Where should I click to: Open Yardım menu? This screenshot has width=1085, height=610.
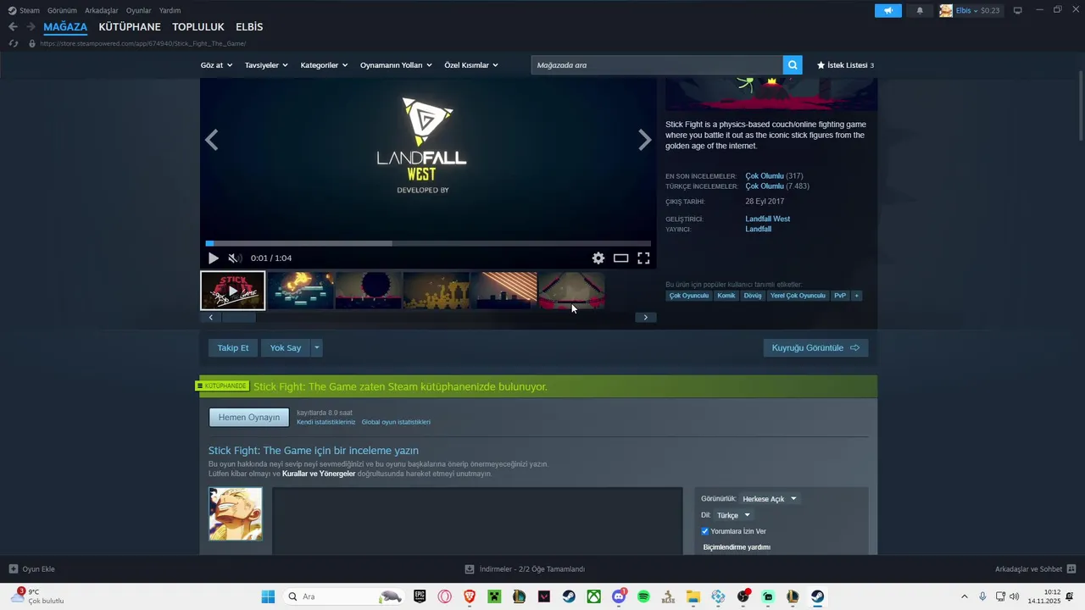(x=170, y=10)
